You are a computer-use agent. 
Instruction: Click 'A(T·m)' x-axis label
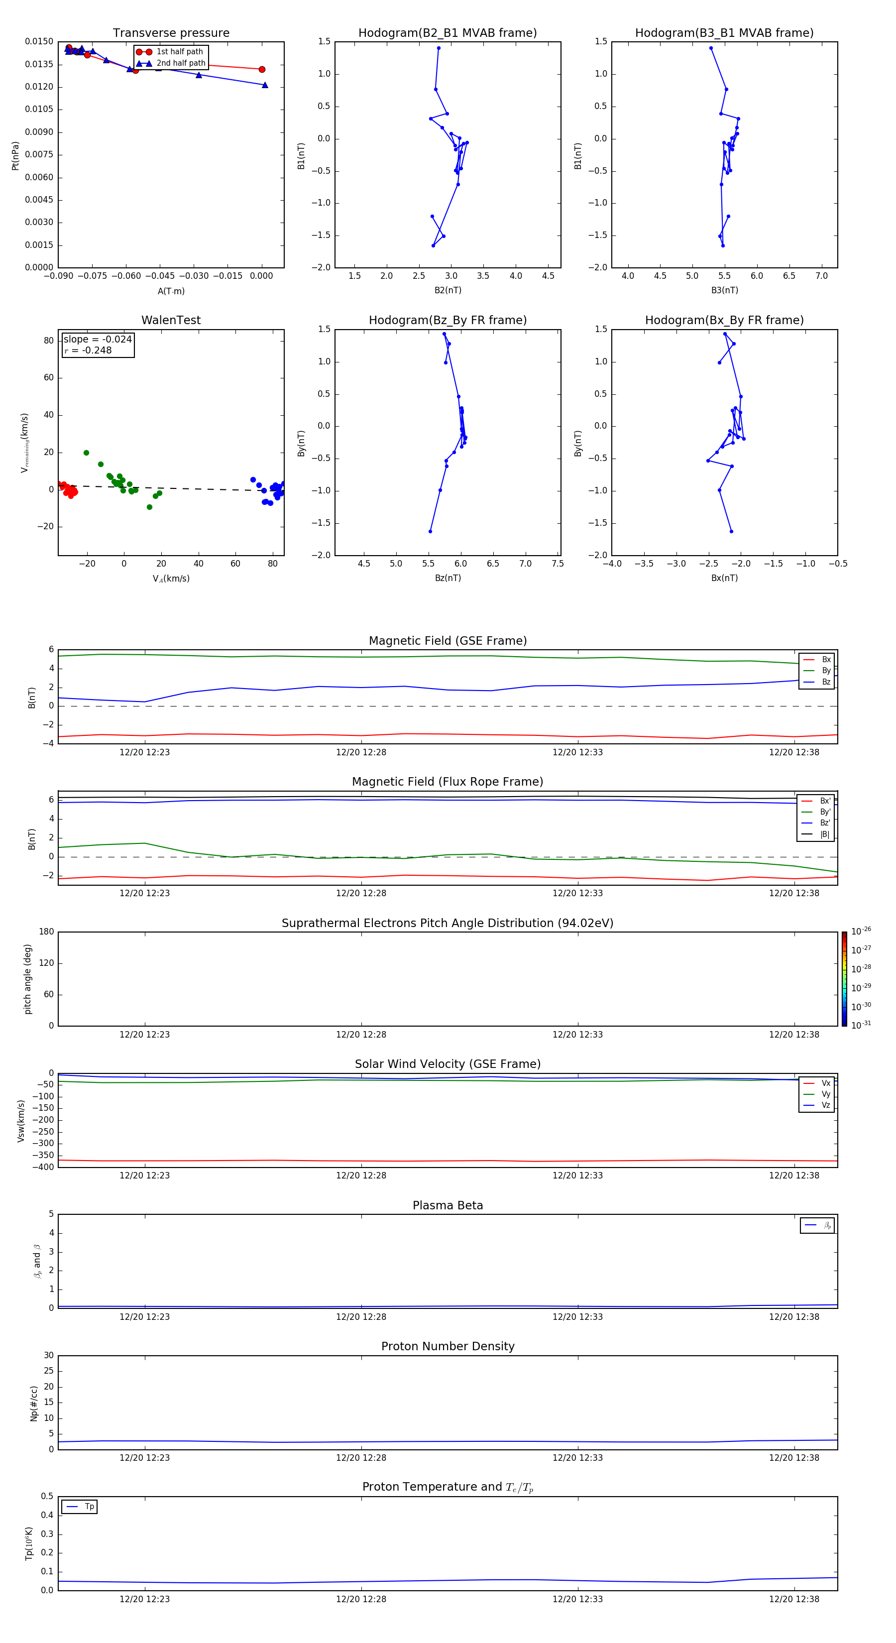coord(171,291)
